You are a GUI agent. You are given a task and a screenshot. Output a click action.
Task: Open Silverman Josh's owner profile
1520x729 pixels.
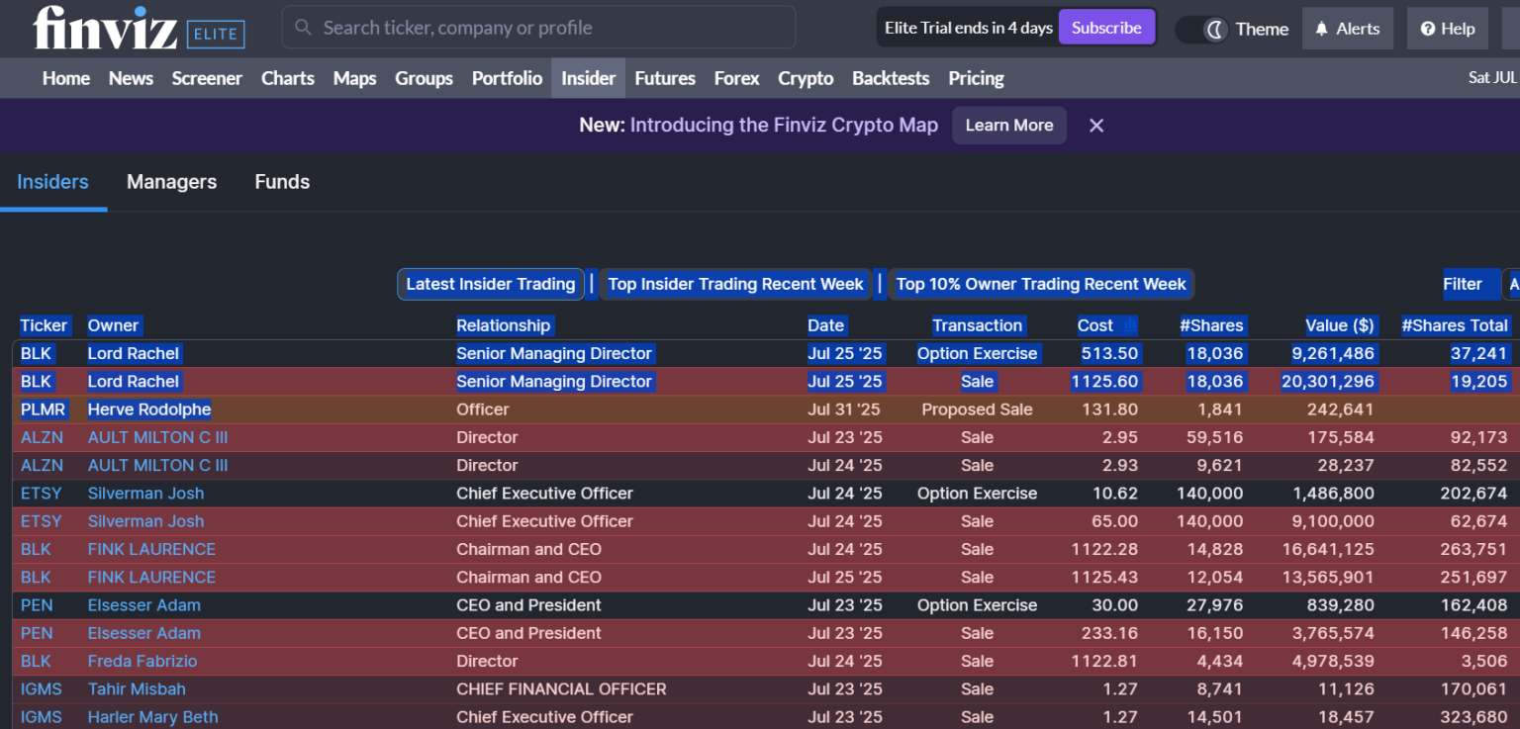[145, 493]
